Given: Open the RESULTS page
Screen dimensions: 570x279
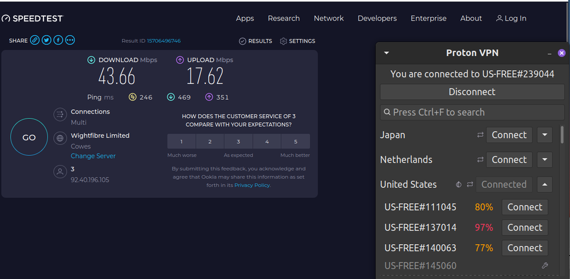Looking at the screenshot, I should pos(256,41).
